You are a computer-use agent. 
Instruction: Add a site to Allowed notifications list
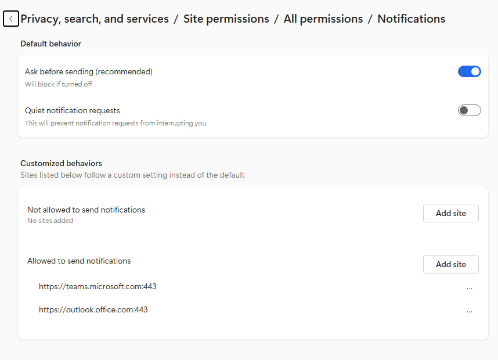tap(450, 264)
